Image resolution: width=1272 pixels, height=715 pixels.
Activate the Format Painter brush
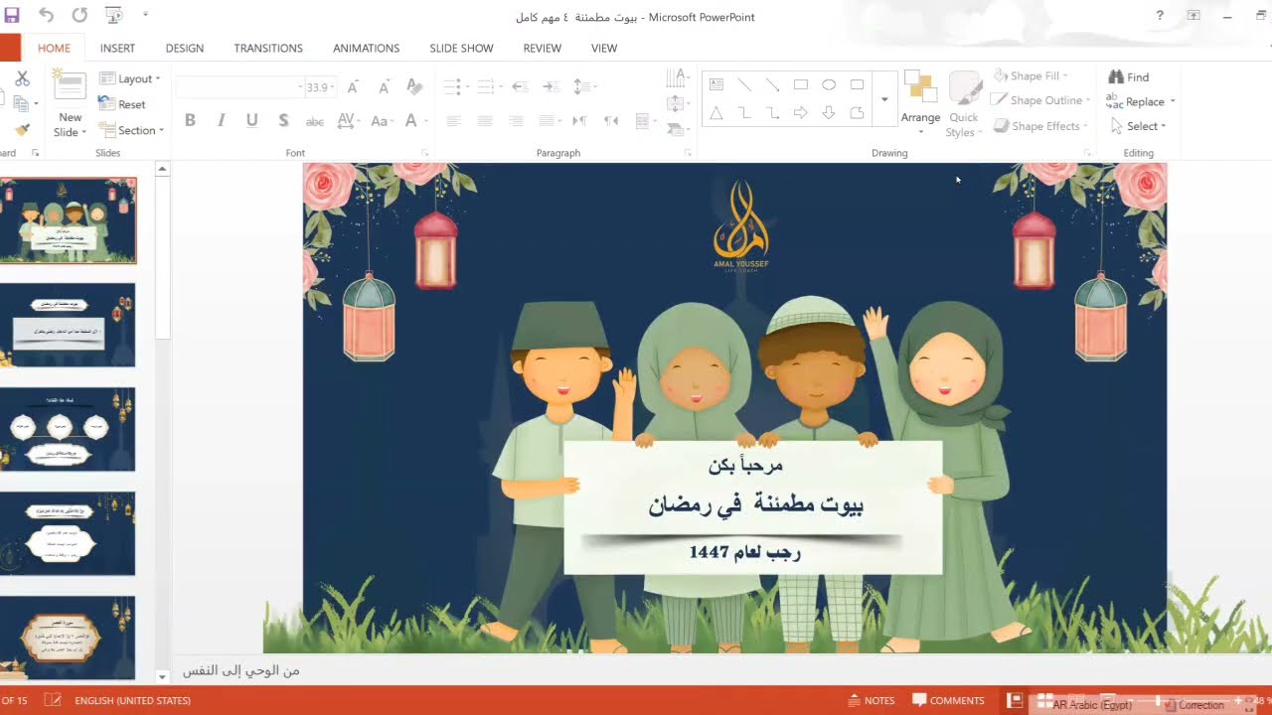coord(22,130)
